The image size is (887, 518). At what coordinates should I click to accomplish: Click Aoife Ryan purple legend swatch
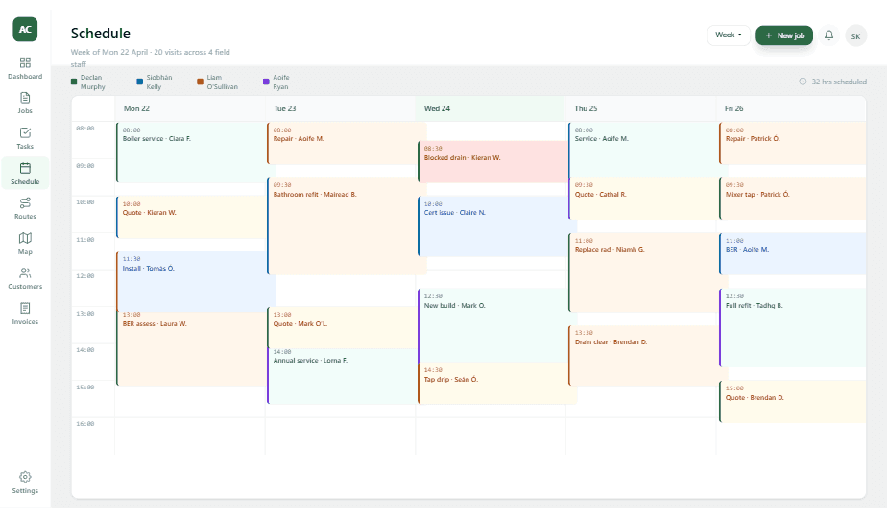(x=266, y=82)
